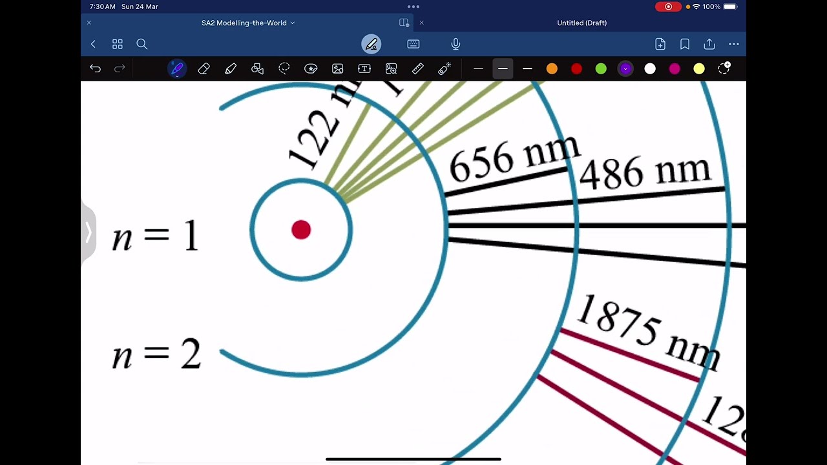This screenshot has width=827, height=465.
Task: Select the Pen tool
Action: pyautogui.click(x=177, y=68)
